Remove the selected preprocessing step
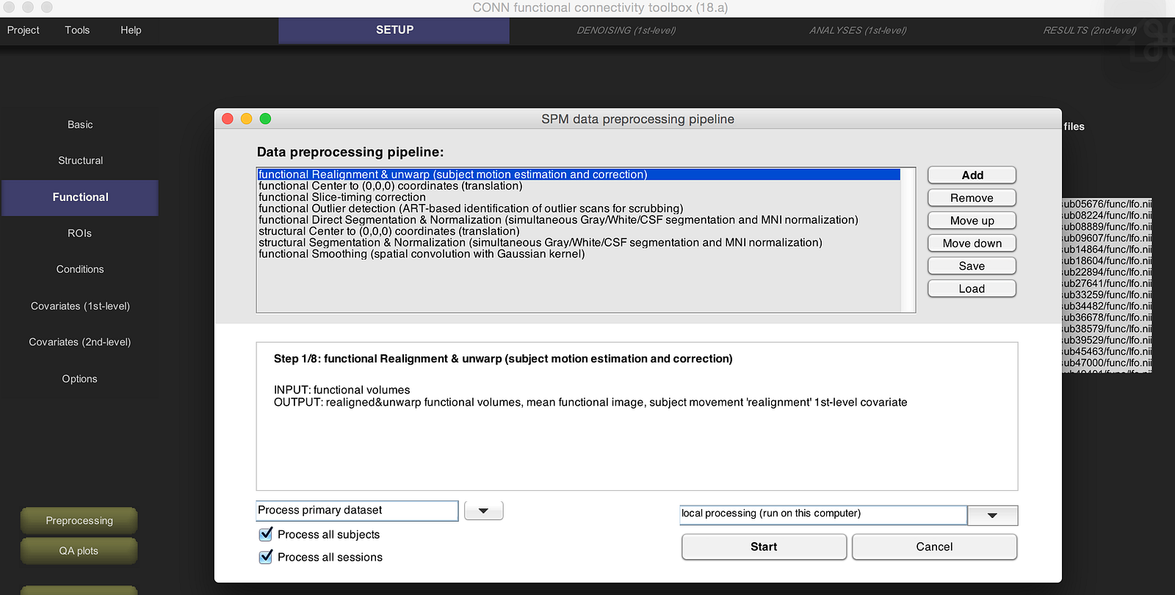The image size is (1175, 595). click(x=972, y=198)
